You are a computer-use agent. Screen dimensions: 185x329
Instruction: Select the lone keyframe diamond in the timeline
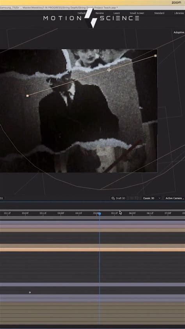pos(30,292)
